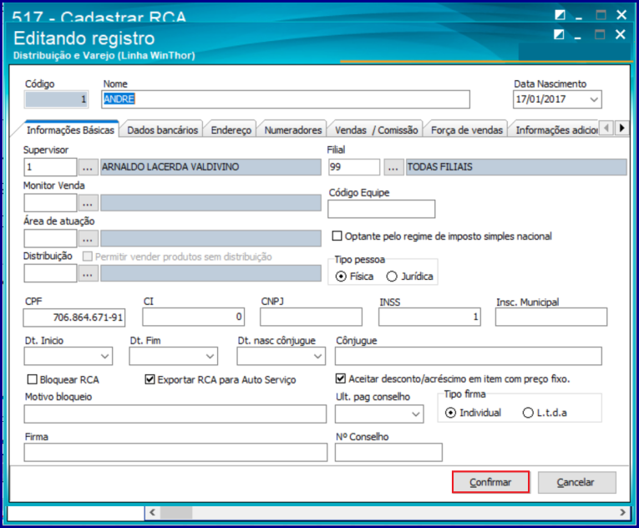Image resolution: width=639 pixels, height=528 pixels.
Task: Open the Dados bancários tab
Action: click(162, 129)
